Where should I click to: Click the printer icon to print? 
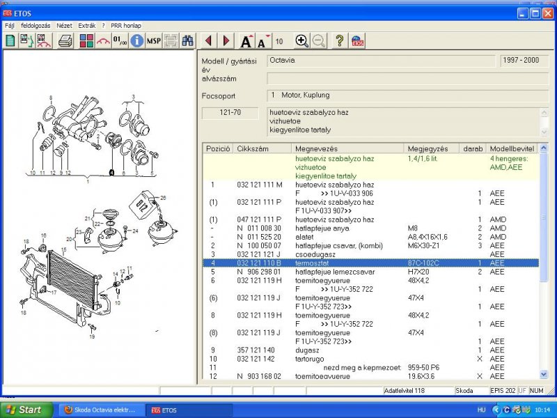[65, 40]
